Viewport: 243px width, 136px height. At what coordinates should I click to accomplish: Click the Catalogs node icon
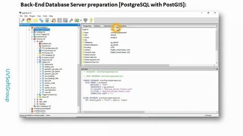(35, 32)
